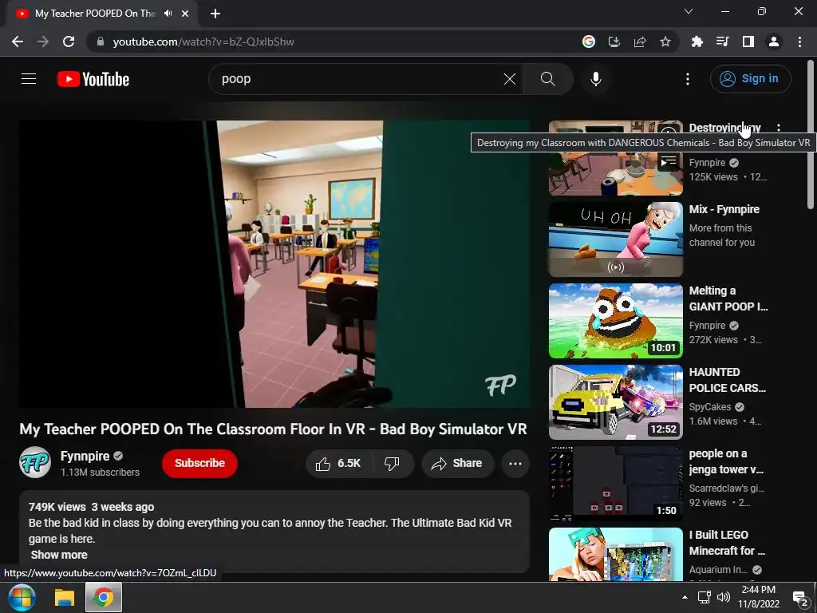Dislike the video with thumbs-down icon
Viewport: 817px width, 613px height.
coord(392,464)
